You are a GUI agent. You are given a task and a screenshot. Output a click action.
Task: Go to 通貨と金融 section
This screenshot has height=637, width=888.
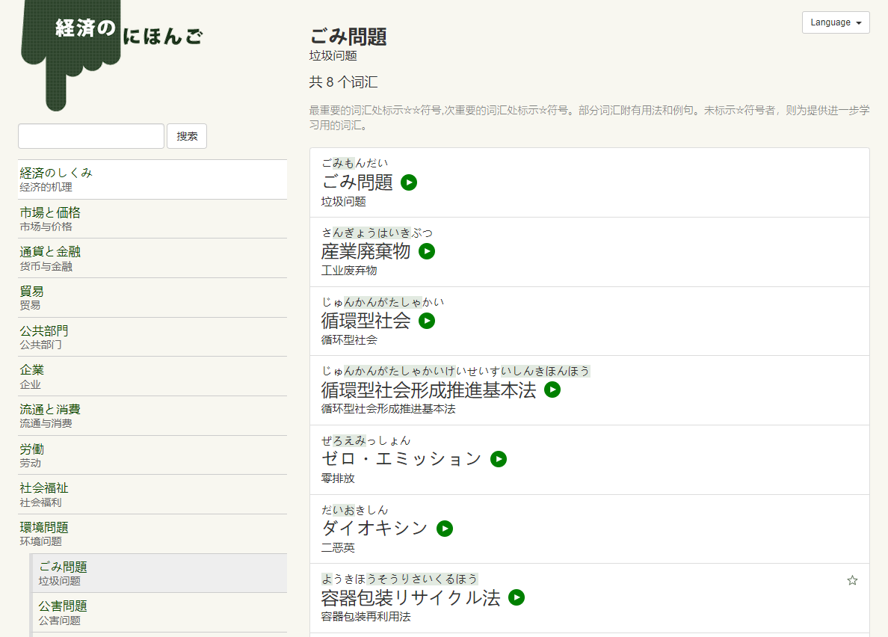[152, 259]
